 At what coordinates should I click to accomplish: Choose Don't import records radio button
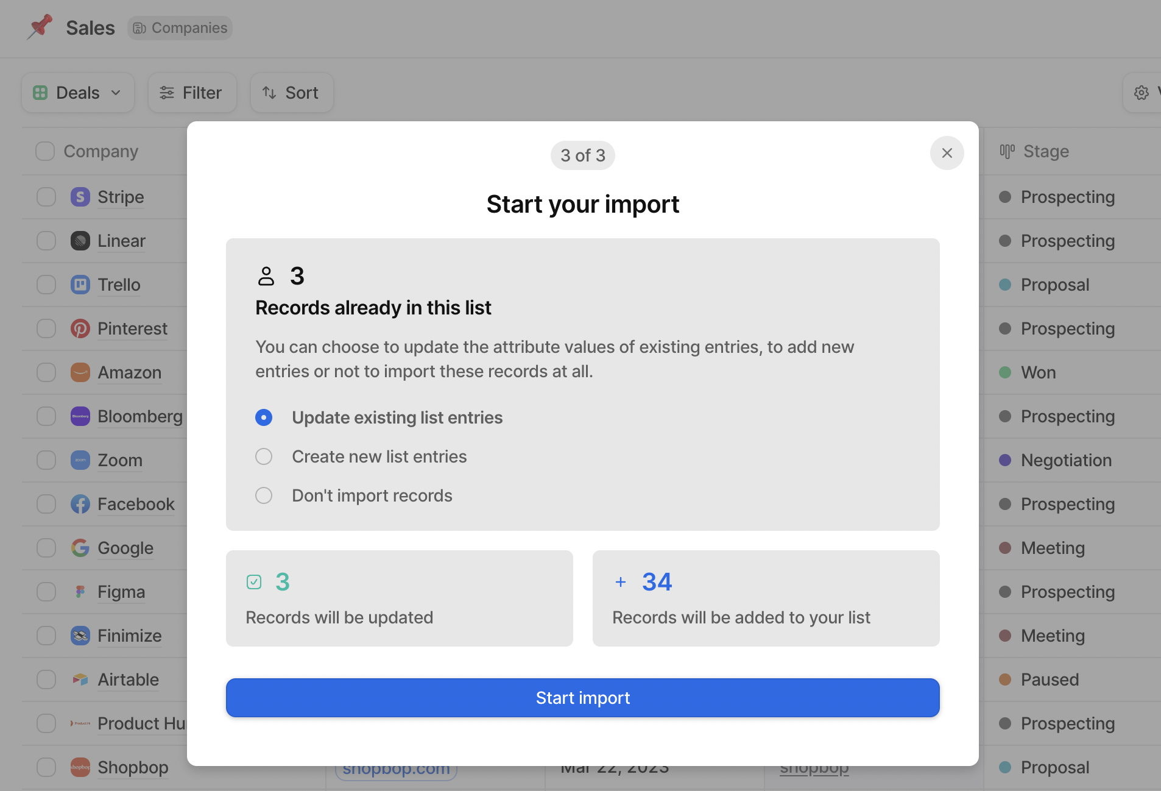[x=264, y=495]
